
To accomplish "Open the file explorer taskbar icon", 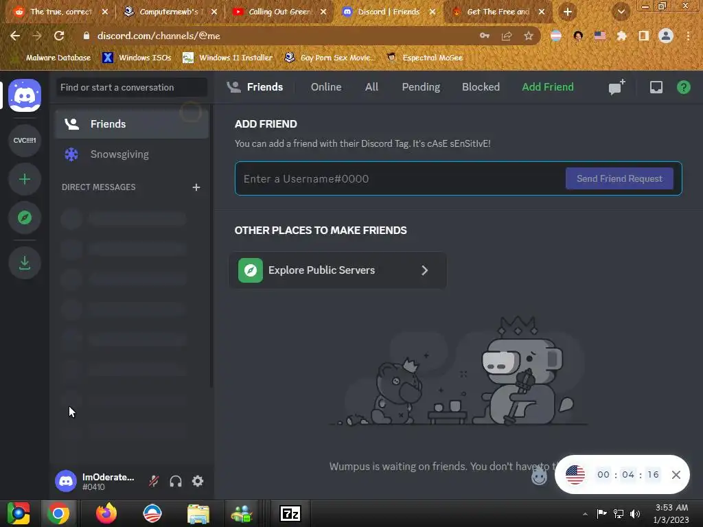I will pos(198,513).
